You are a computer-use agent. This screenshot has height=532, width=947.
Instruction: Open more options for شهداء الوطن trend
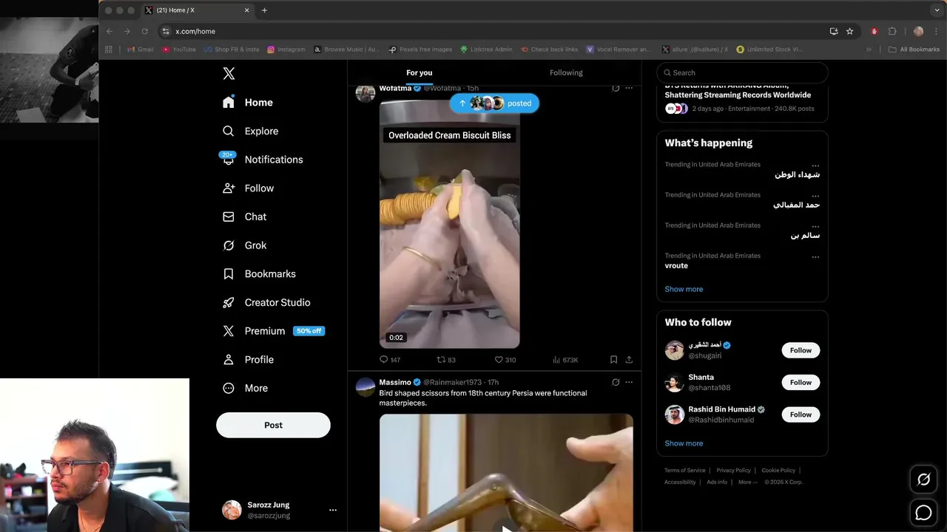coord(815,166)
